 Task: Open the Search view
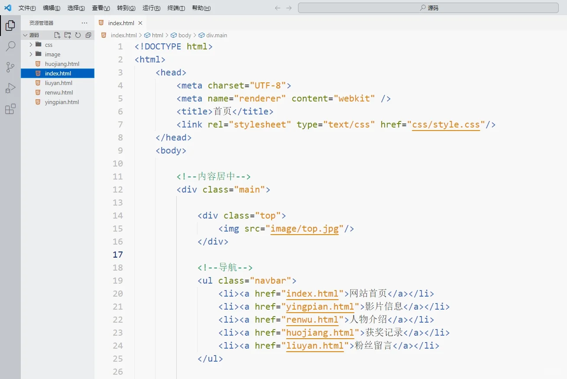pyautogui.click(x=10, y=46)
